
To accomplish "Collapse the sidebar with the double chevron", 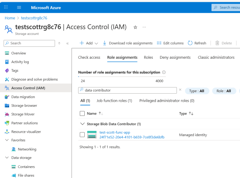I will coord(67,43).
